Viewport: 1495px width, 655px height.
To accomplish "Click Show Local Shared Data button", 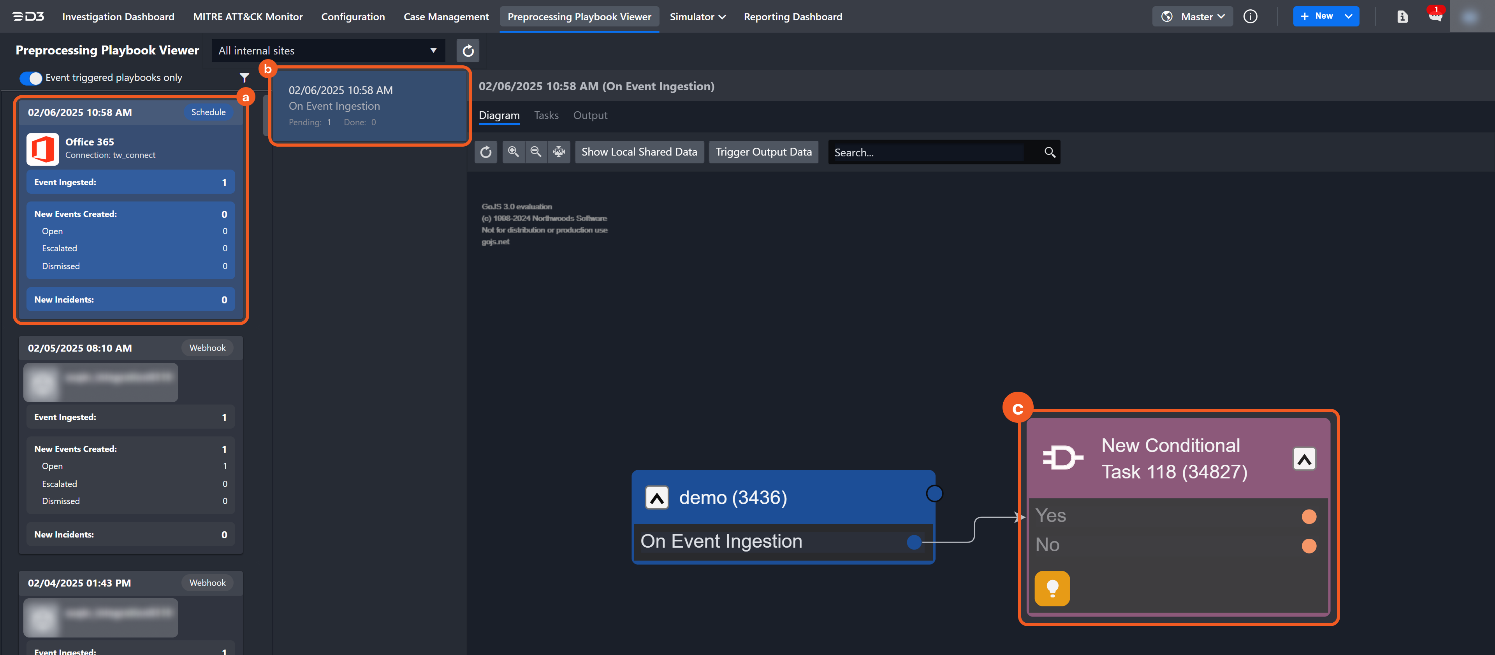I will pos(639,152).
